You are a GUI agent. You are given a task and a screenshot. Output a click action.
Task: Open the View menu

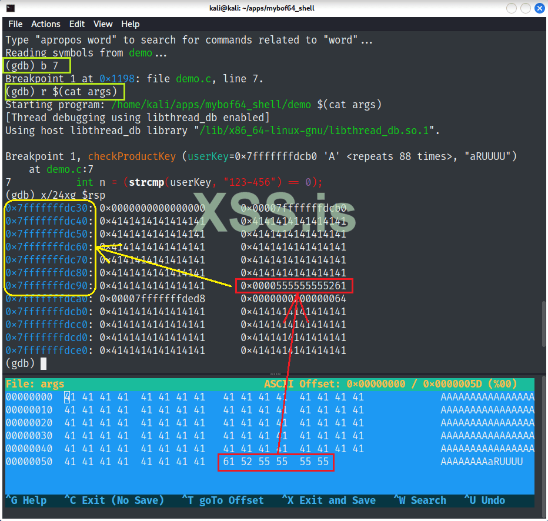point(103,24)
